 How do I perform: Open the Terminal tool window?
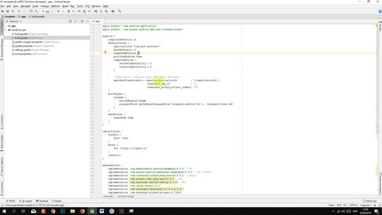click(x=42, y=201)
